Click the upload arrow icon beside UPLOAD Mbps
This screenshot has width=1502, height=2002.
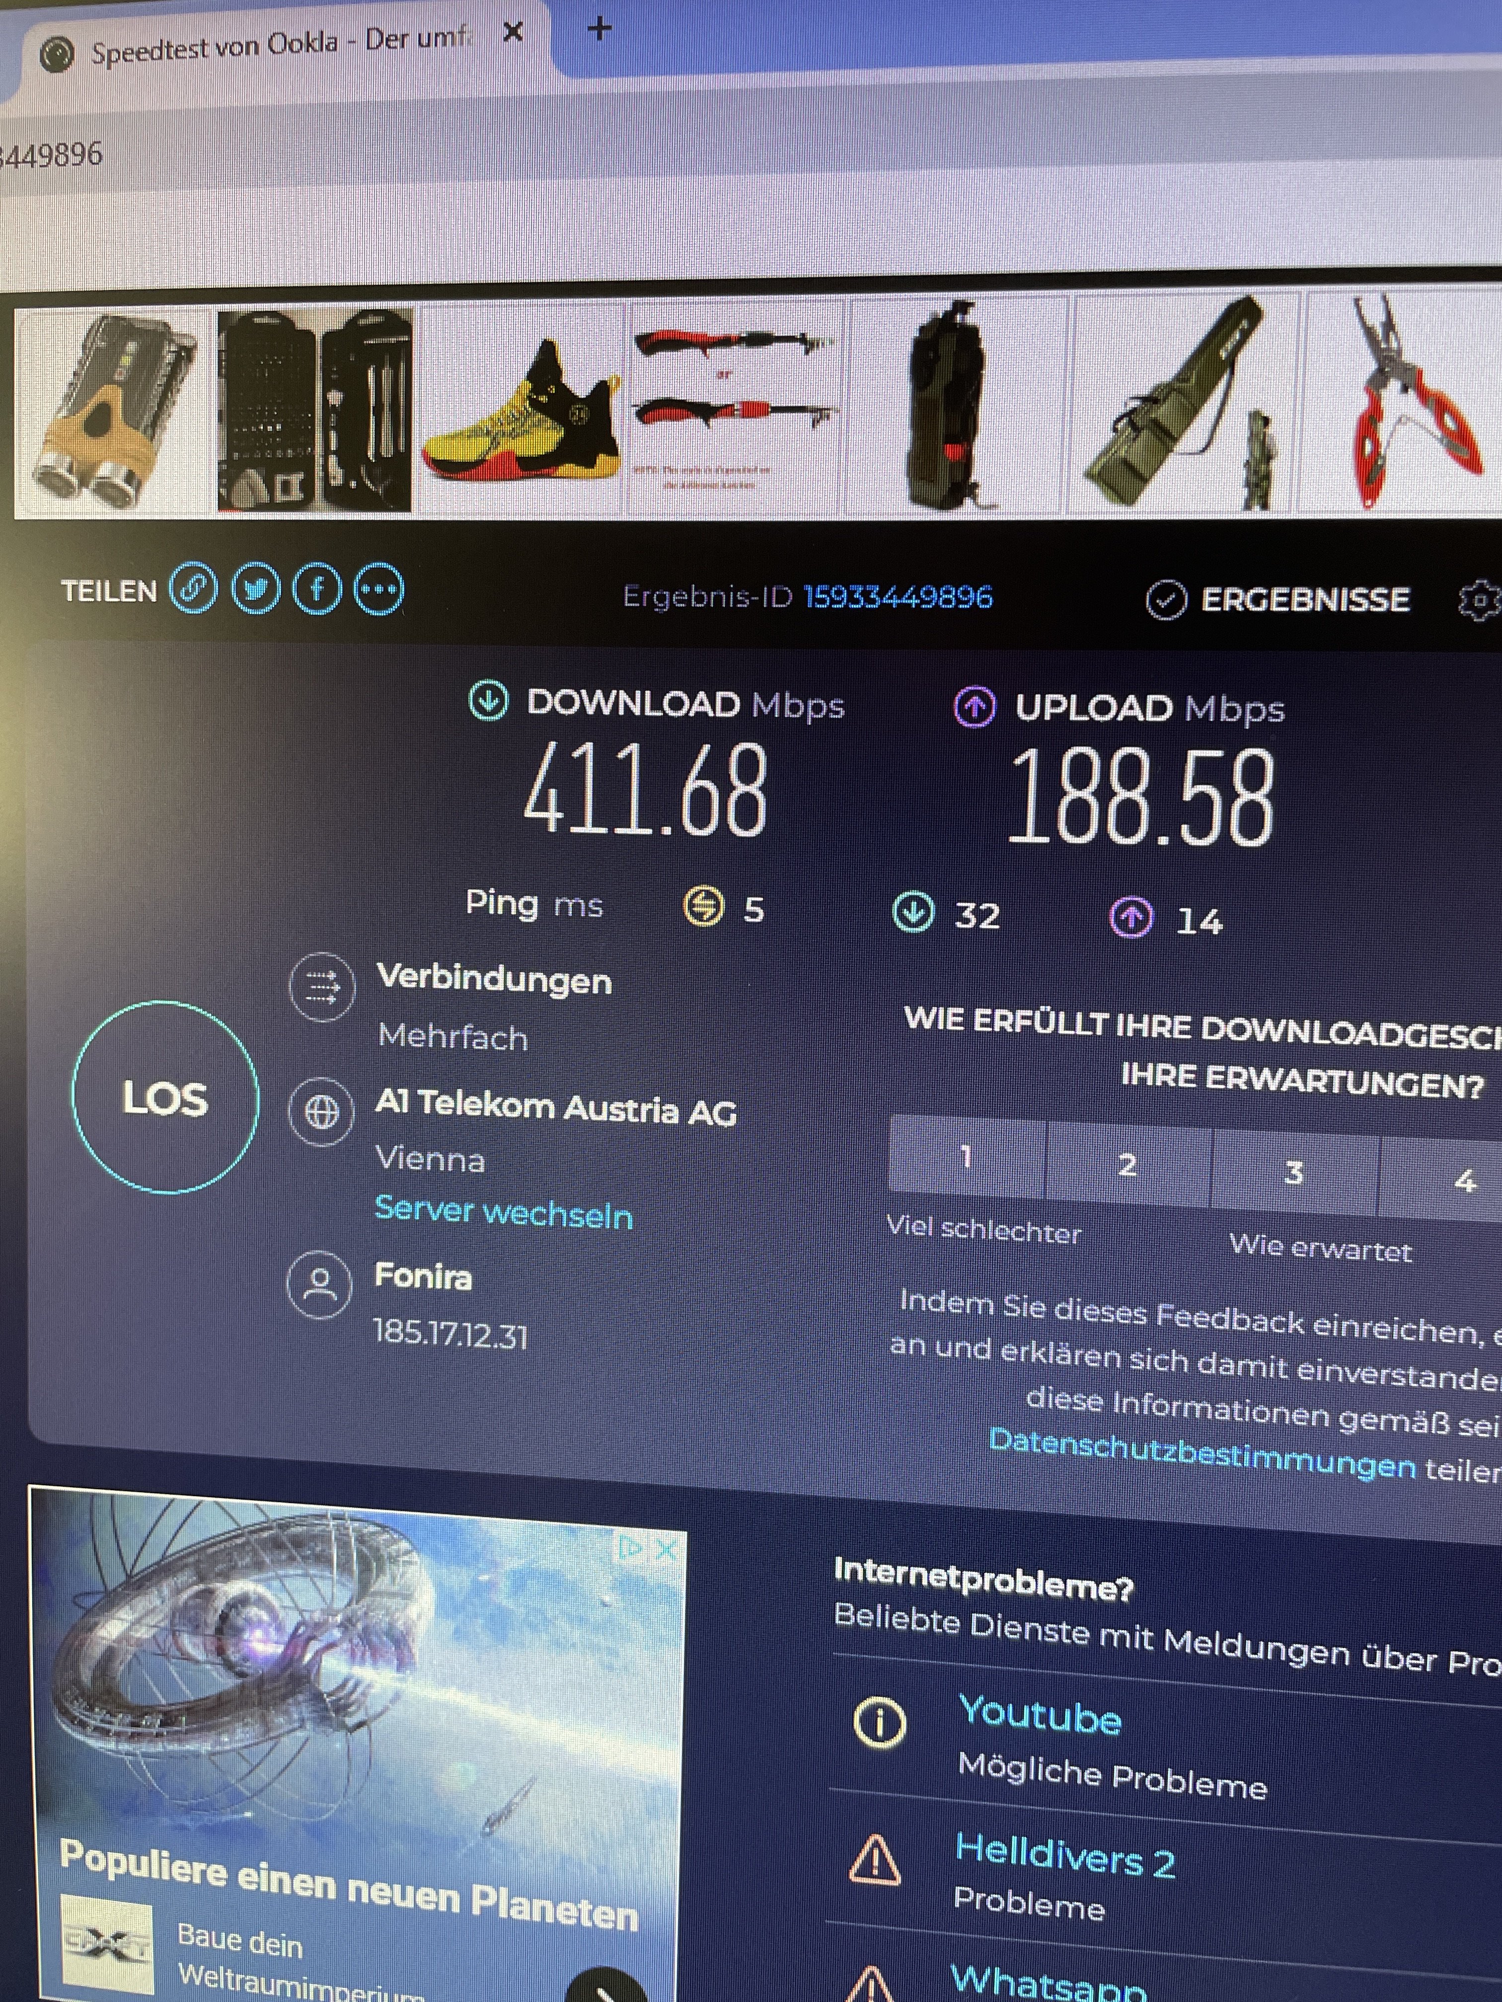[x=974, y=707]
